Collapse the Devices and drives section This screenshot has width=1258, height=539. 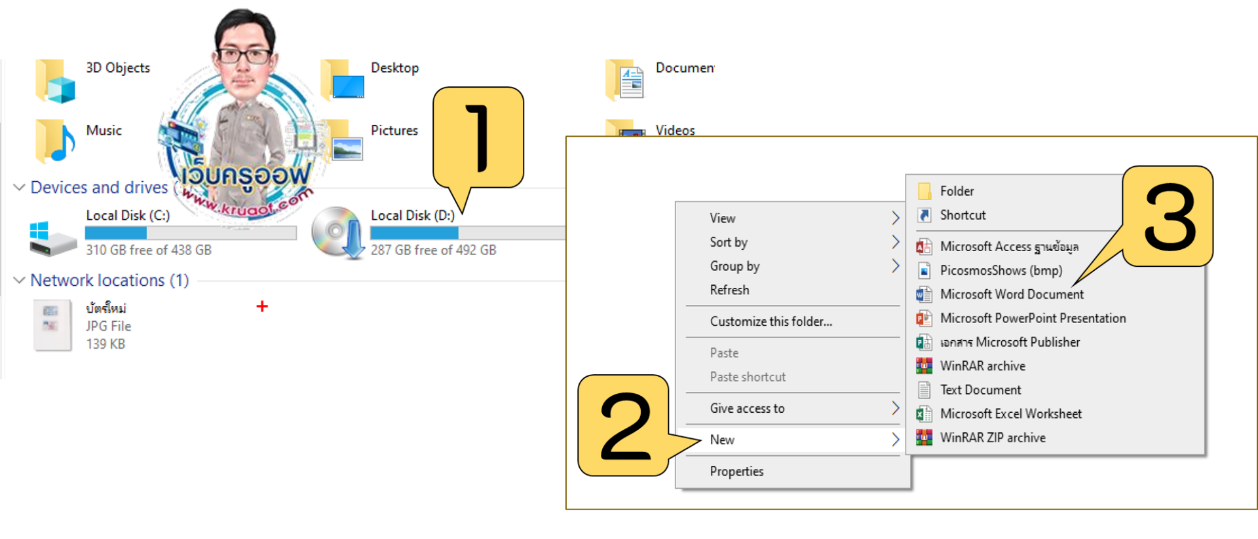tap(19, 188)
